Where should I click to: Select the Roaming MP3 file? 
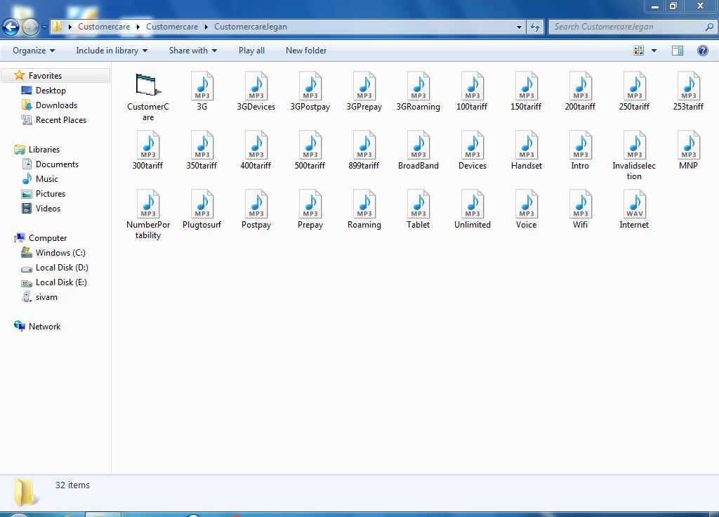point(364,209)
